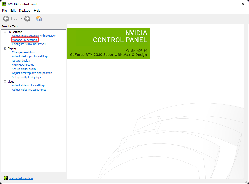Open Set up multiple displays
This screenshot has width=249, height=184.
coord(26,77)
